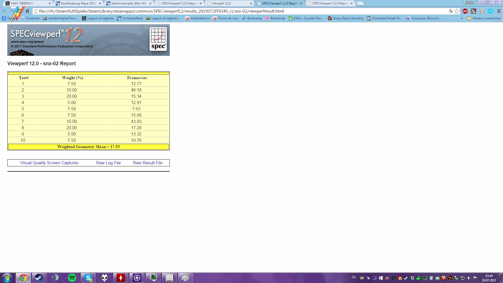Click the Dropbox tray icon
The image size is (503, 283).
click(412, 278)
